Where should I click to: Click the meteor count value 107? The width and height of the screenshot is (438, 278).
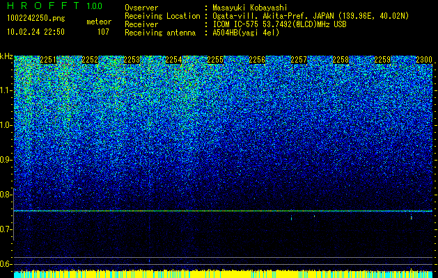(103, 32)
